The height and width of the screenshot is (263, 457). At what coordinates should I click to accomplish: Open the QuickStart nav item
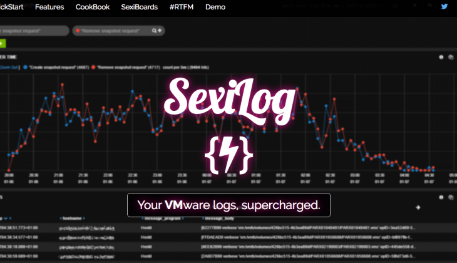tap(12, 7)
